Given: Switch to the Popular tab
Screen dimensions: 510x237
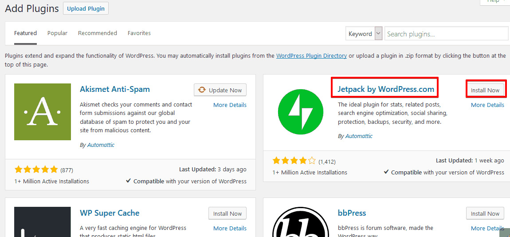Looking at the screenshot, I should [57, 33].
